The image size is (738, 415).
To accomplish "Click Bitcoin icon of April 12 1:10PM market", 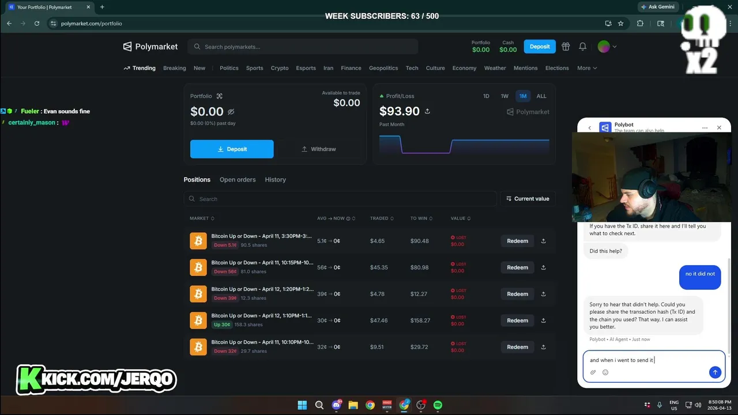I will (x=198, y=320).
